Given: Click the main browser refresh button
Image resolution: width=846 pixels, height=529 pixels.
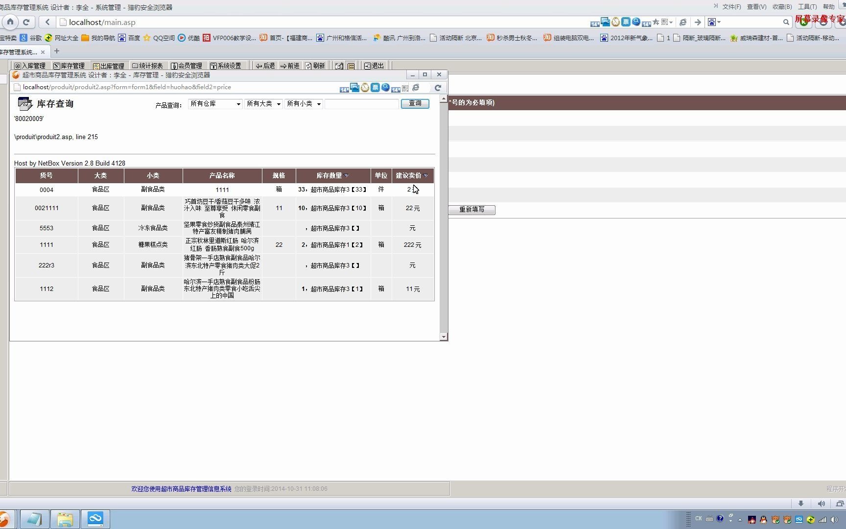Looking at the screenshot, I should pyautogui.click(x=26, y=22).
